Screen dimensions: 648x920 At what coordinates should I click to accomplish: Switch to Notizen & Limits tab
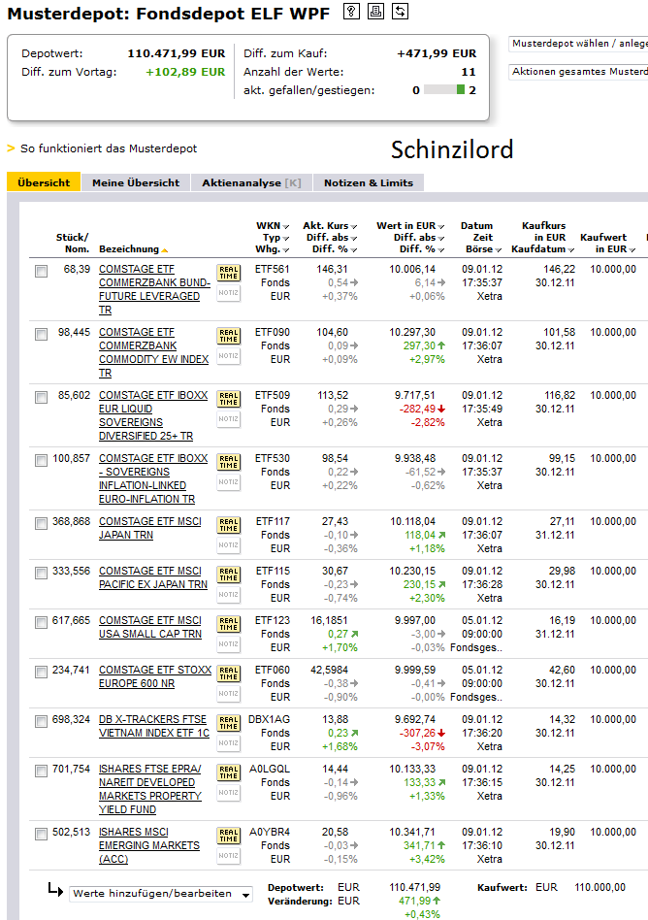pos(369,182)
